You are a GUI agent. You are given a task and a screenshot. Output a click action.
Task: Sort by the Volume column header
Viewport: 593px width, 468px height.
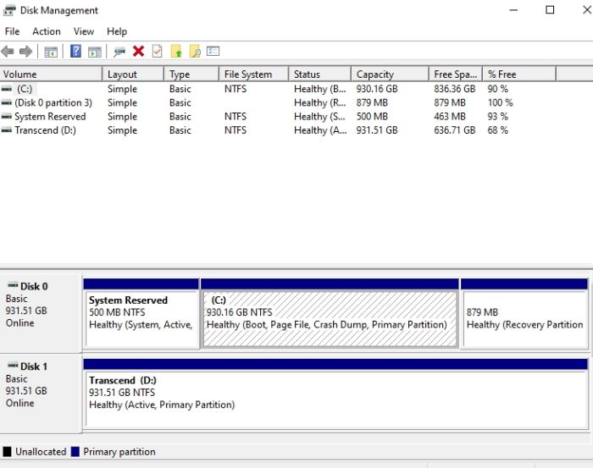[x=51, y=74]
